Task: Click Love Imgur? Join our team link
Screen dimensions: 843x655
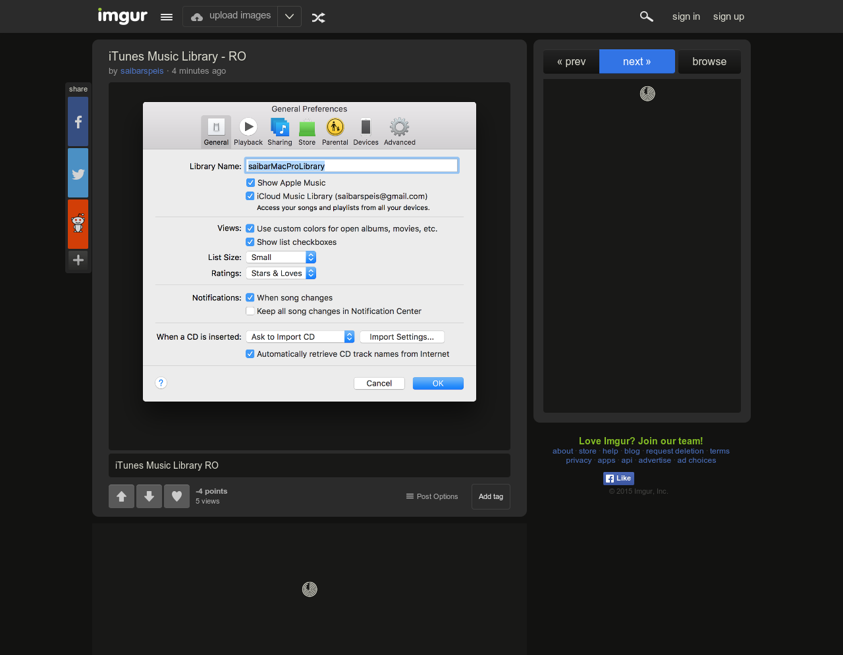Action: 641,441
